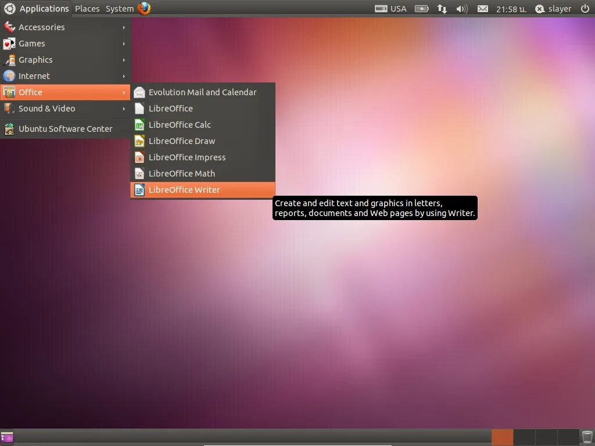Expand the Internet submenu arrow

coord(124,76)
